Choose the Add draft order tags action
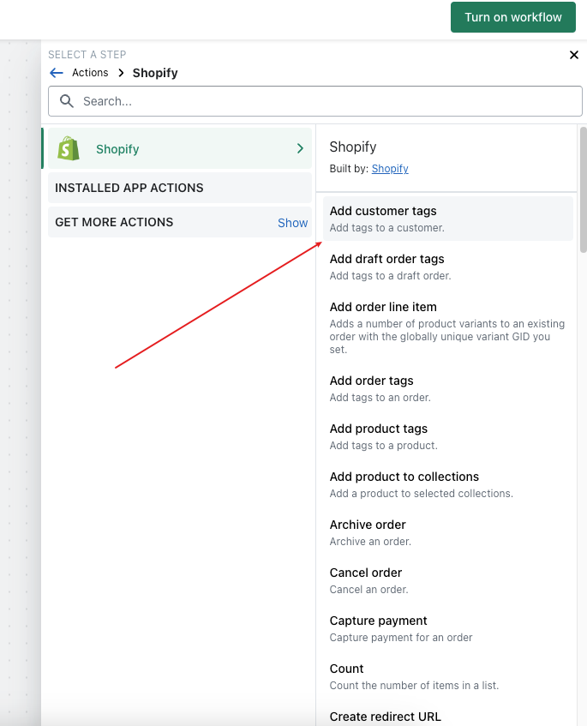Image resolution: width=587 pixels, height=726 pixels. pos(447,267)
